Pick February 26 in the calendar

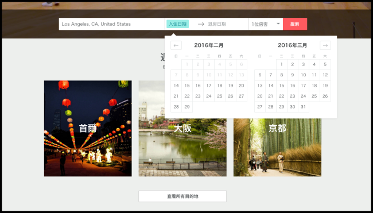pos(231,96)
